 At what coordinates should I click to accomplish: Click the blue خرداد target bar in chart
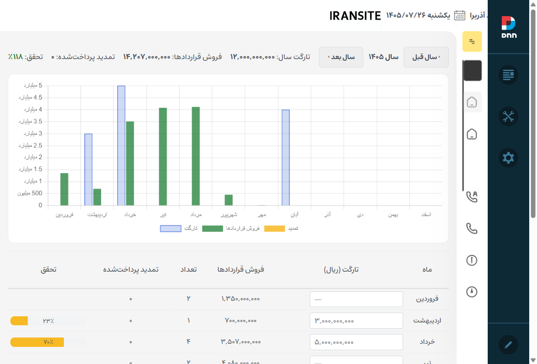point(121,145)
